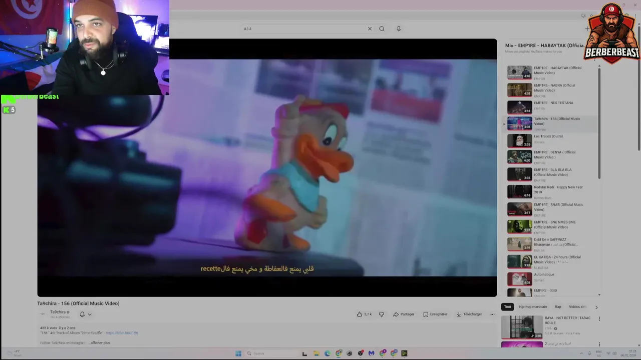
Task: Select the Hip-hop marocain chip
Action: point(533,306)
